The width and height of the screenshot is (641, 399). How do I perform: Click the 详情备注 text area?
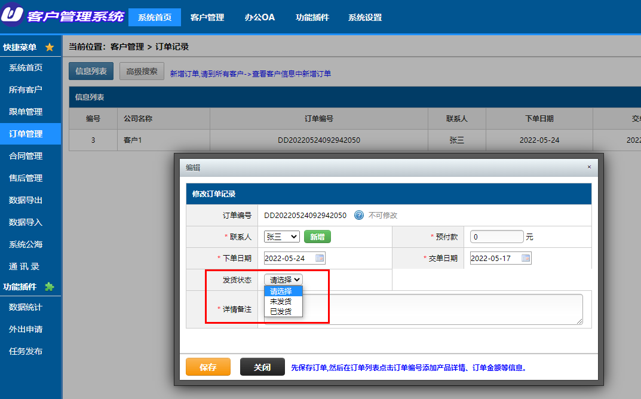[x=424, y=309]
